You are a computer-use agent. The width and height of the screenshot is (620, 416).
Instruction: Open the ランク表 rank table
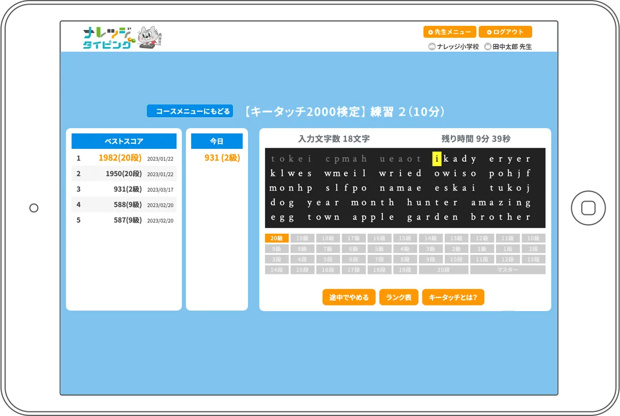tap(398, 297)
